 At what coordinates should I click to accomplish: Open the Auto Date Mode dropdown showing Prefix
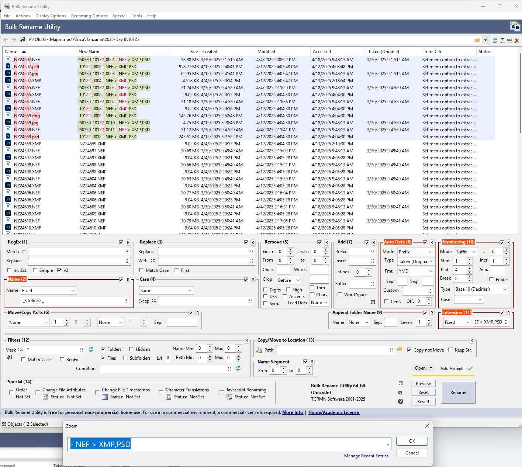tap(415, 252)
